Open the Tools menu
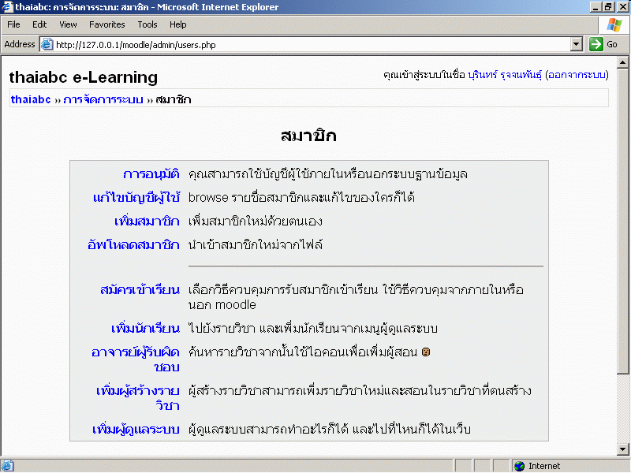The image size is (631, 473). [147, 24]
